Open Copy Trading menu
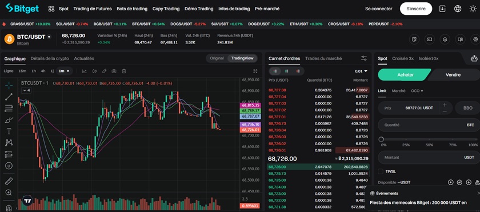Image resolution: width=480 pixels, height=212 pixels. (x=166, y=9)
